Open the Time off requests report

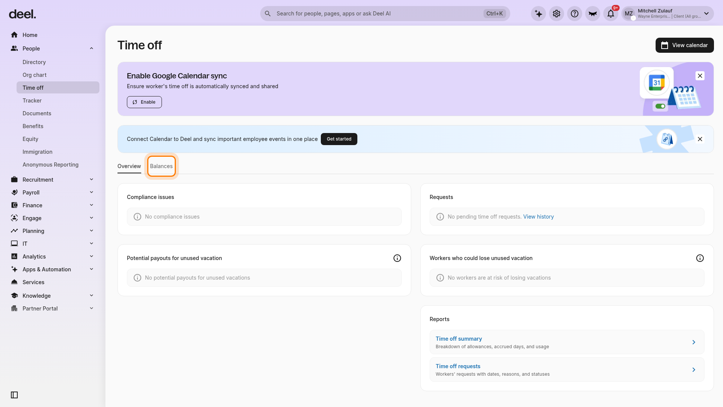coord(567,370)
